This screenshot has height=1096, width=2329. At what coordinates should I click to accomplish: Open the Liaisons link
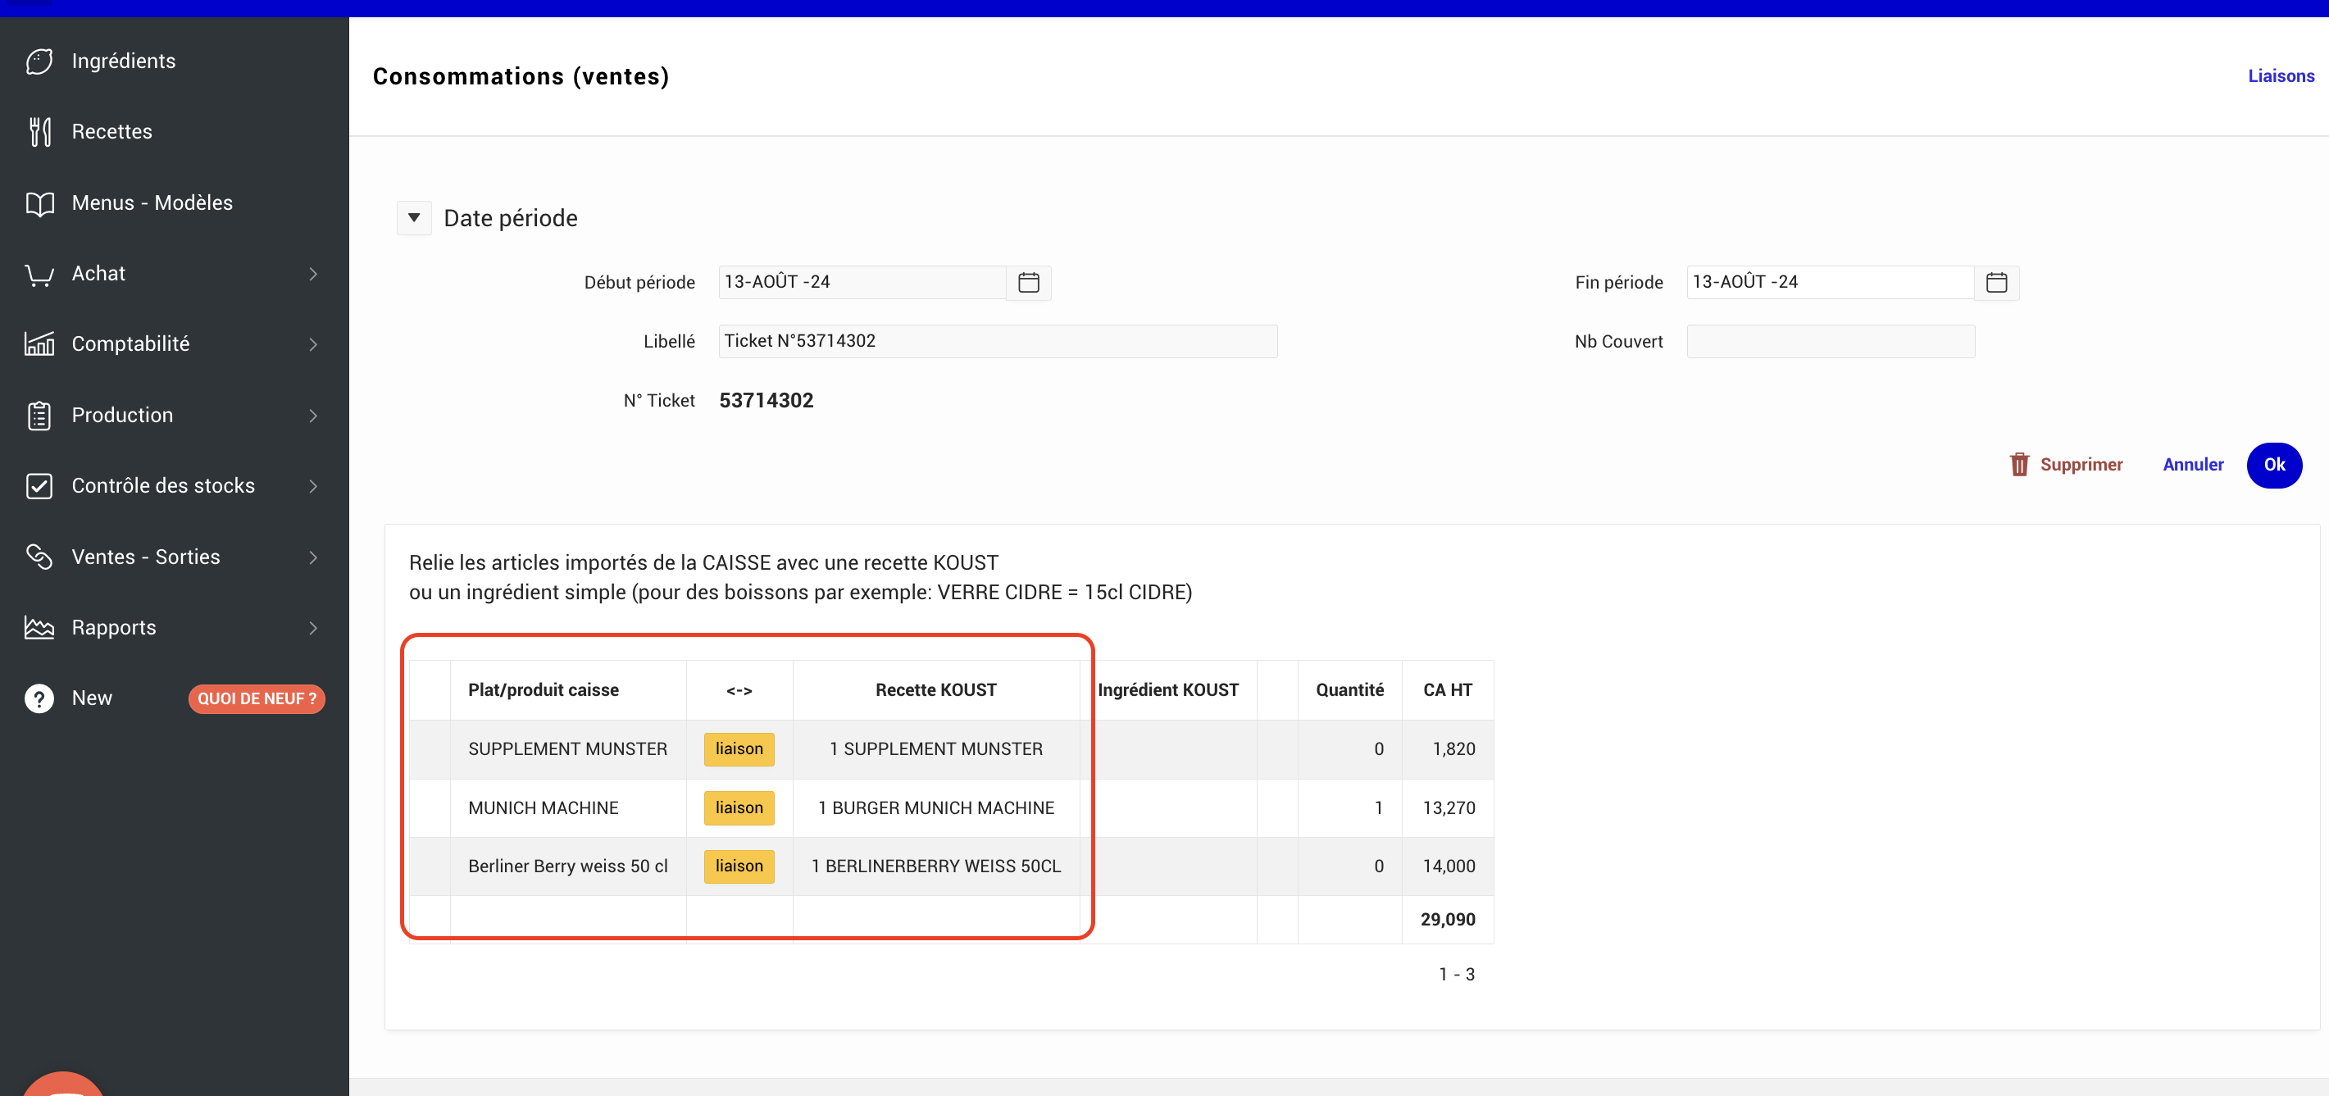2281,77
